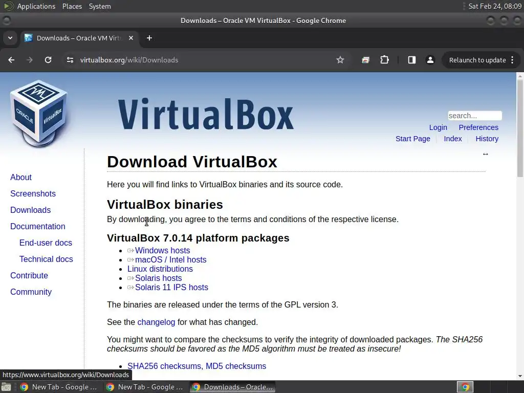This screenshot has width=524, height=393.
Task: Click the browser forward arrow
Action: pyautogui.click(x=30, y=60)
